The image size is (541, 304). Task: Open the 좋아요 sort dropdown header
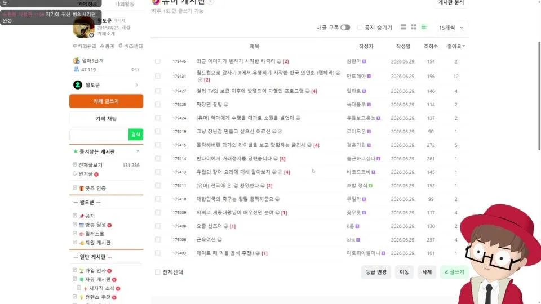(x=456, y=46)
